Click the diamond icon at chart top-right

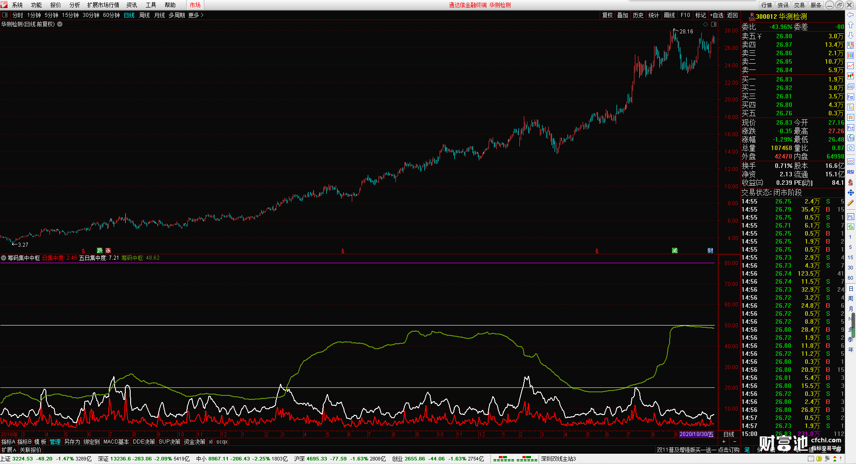pyautogui.click(x=705, y=24)
